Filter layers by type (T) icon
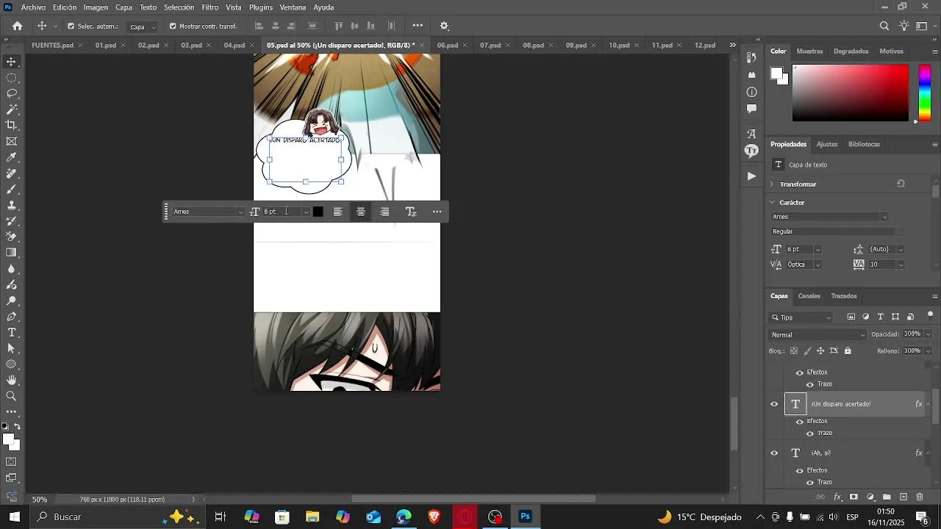This screenshot has width=941, height=529. tap(881, 317)
